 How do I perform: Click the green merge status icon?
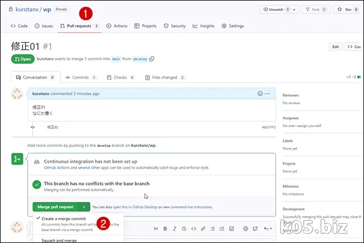[x=17, y=159]
